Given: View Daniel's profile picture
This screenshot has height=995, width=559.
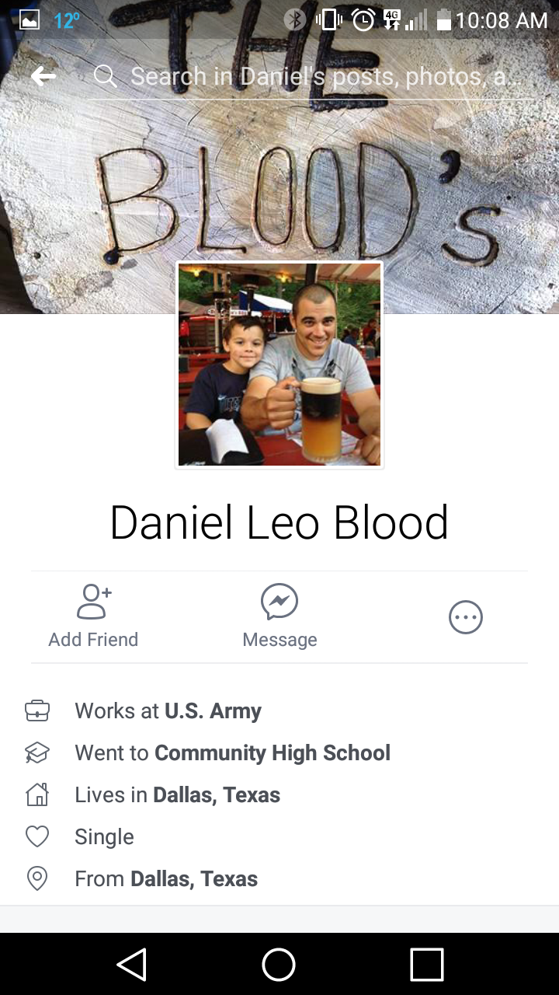Looking at the screenshot, I should click(x=279, y=365).
